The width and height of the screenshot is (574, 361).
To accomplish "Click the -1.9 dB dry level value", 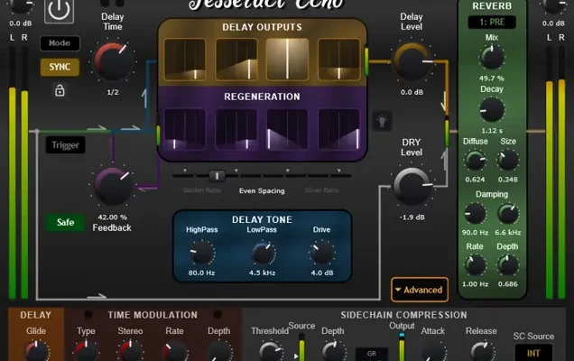I will [x=412, y=218].
